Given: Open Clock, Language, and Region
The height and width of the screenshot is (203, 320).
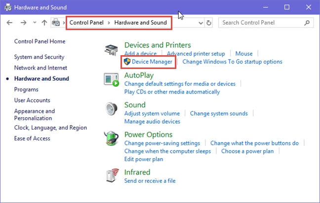Looking at the screenshot, I should [50, 128].
